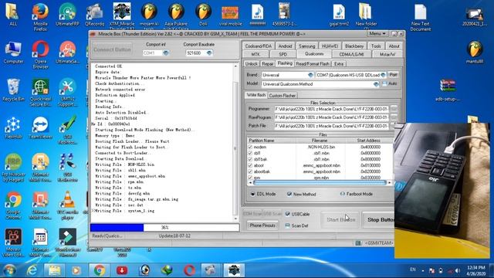Open the Doli FL Studio file icon
The width and height of the screenshot is (494, 278).
click(x=203, y=15)
